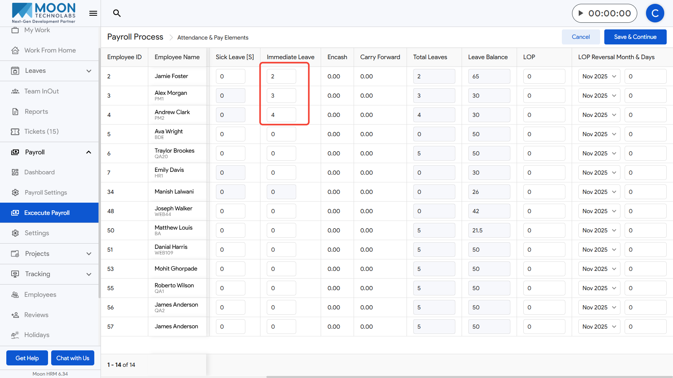Image resolution: width=673 pixels, height=378 pixels.
Task: Click Alex Morgan's Immediate Leave field
Action: click(281, 96)
